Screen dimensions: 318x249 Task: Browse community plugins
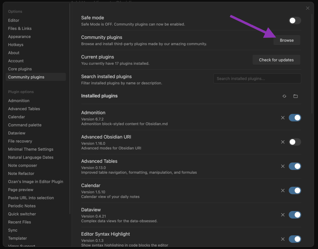287,40
